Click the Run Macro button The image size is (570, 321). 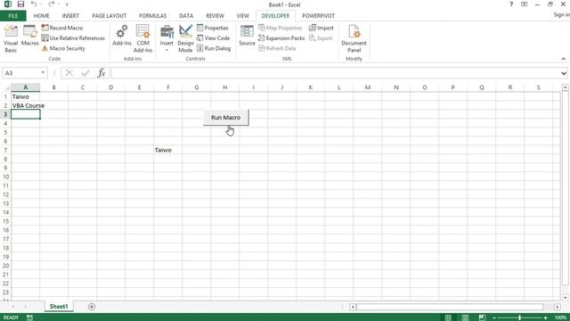[x=225, y=118]
